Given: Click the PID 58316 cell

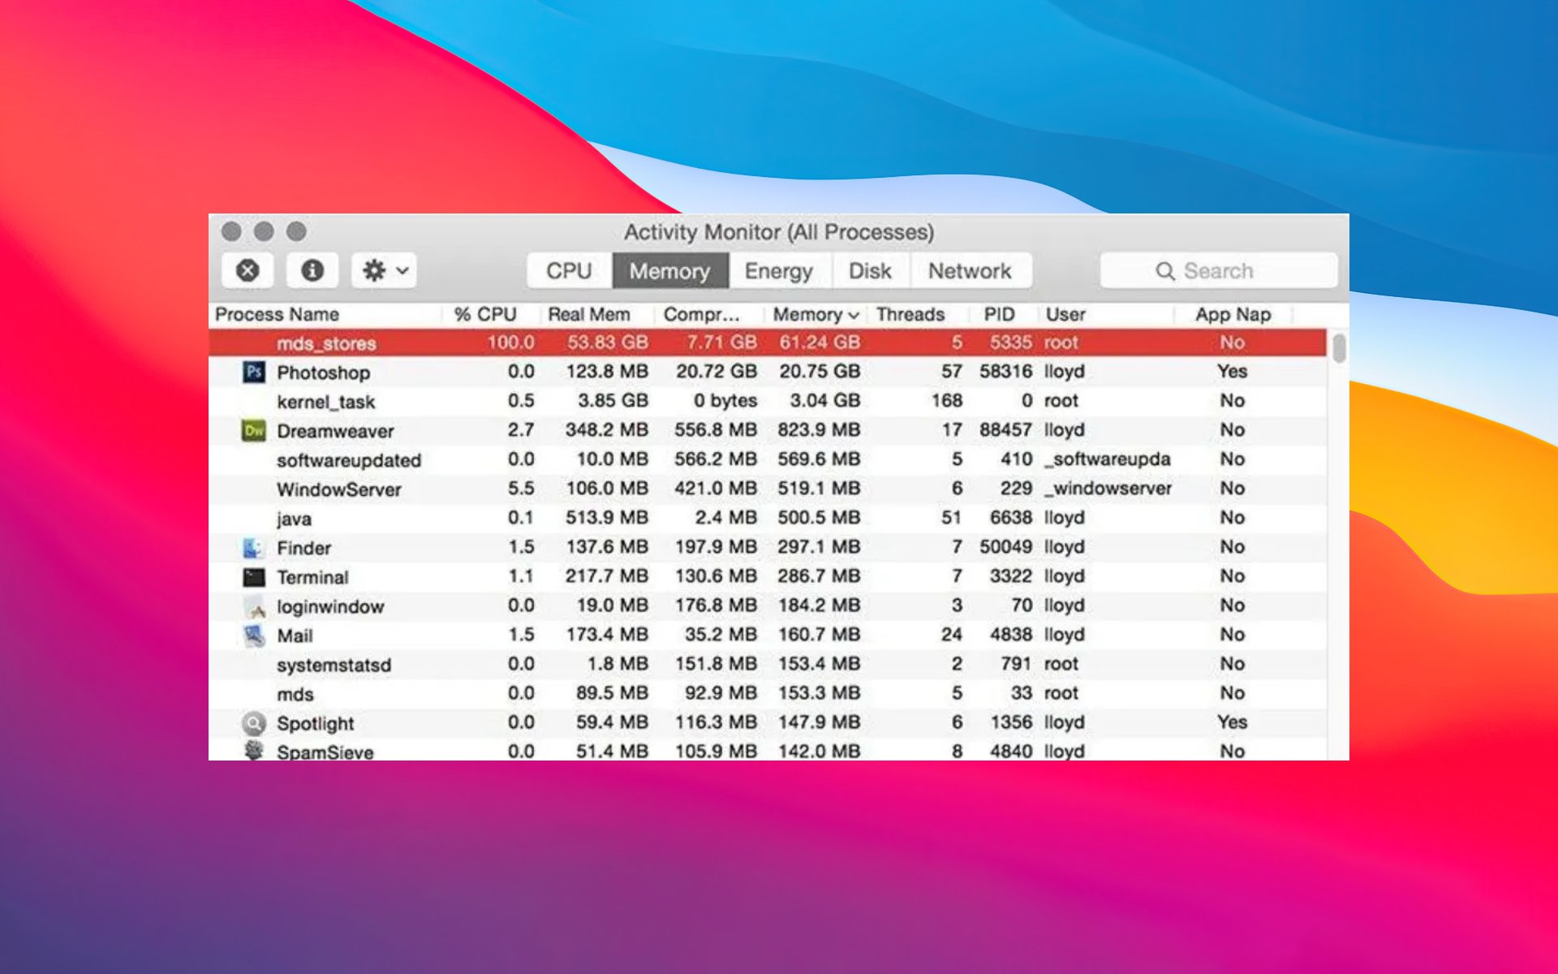Looking at the screenshot, I should point(1005,371).
